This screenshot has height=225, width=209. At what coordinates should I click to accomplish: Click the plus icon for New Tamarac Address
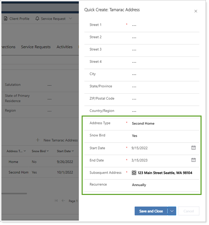point(38,140)
